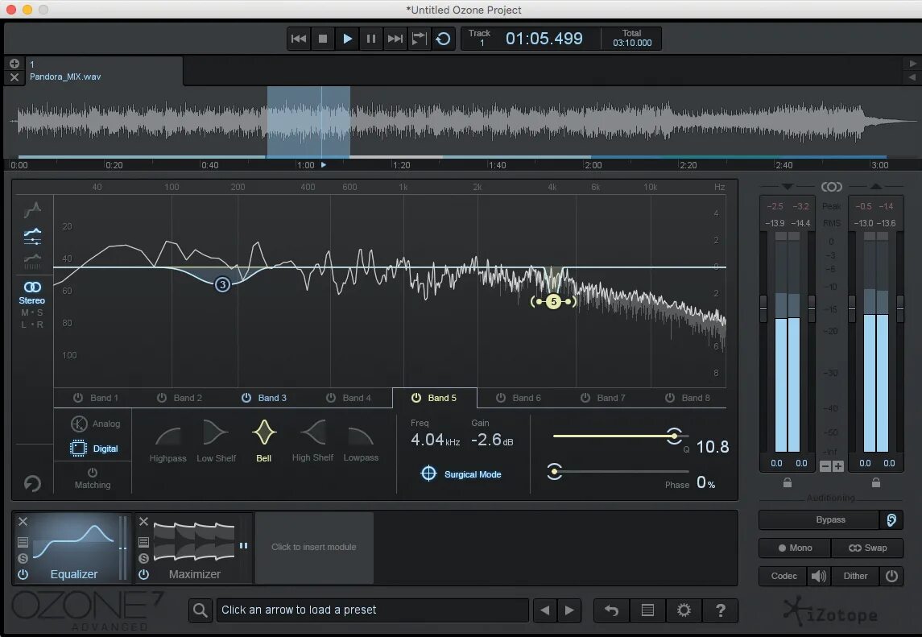The image size is (922, 637).
Task: Open the Band 7 tab
Action: 611,398
